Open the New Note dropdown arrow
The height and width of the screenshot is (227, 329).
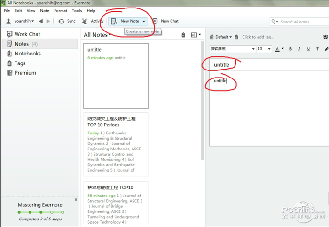click(144, 21)
